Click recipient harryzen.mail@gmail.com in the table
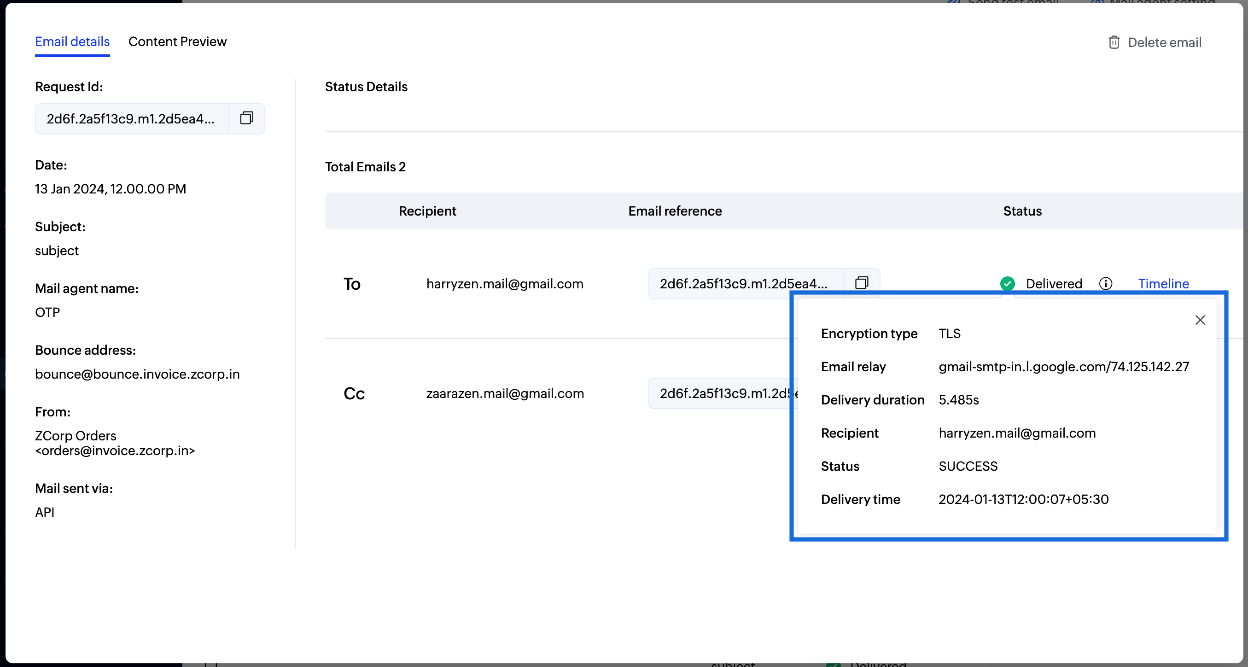The height and width of the screenshot is (667, 1248). [x=505, y=284]
